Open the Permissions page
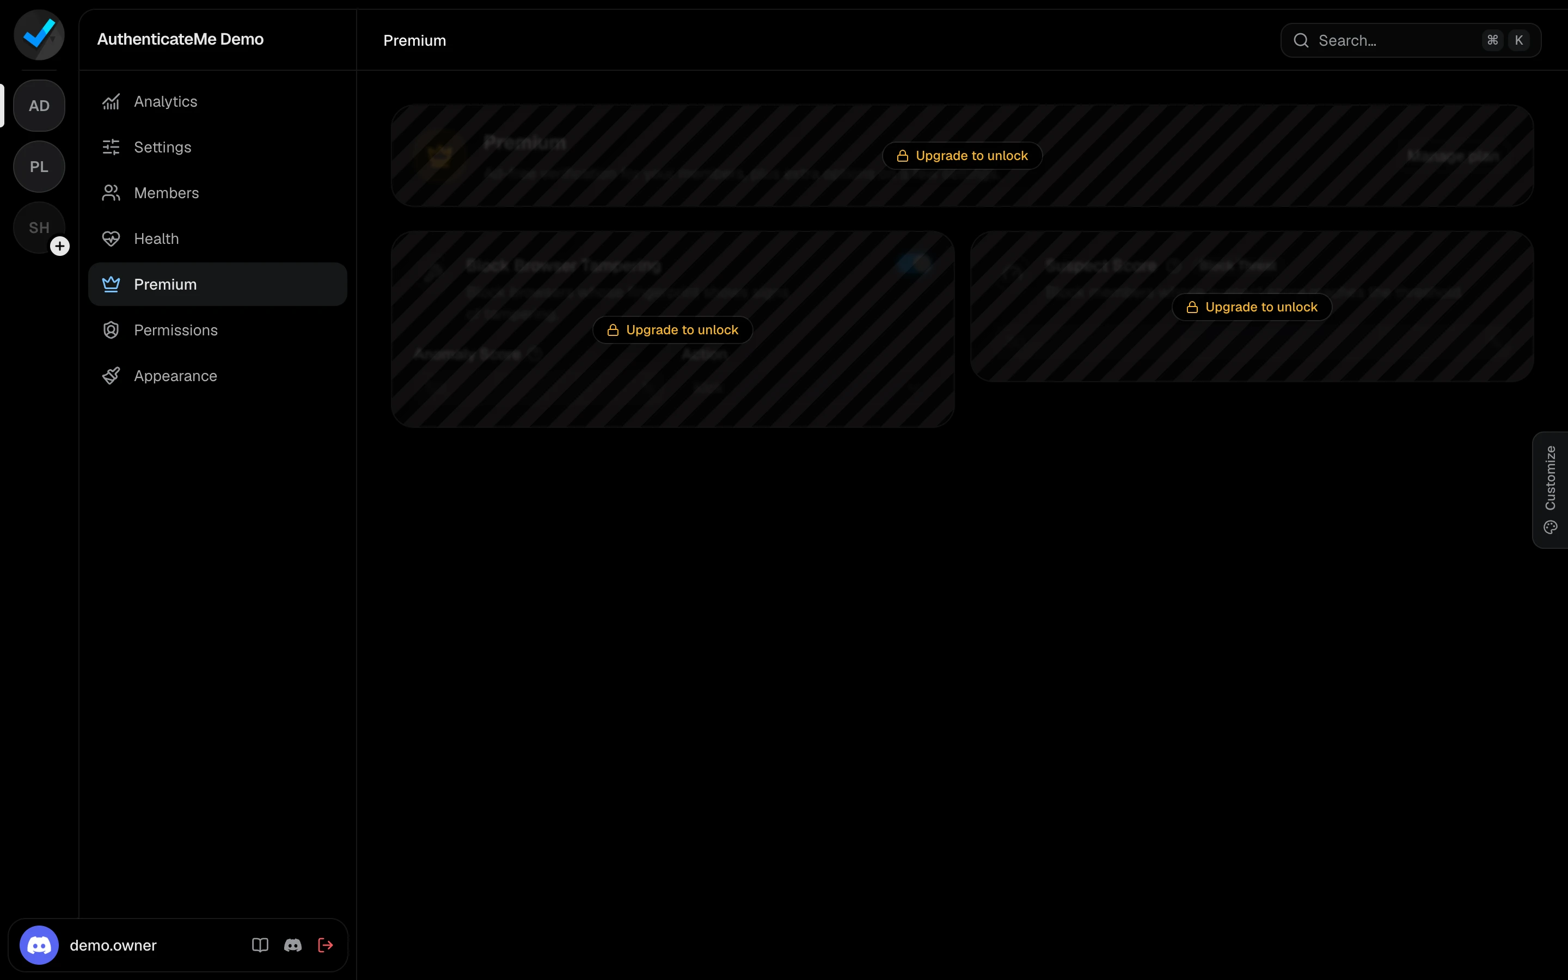Screen dimensions: 1568x980 point(218,330)
